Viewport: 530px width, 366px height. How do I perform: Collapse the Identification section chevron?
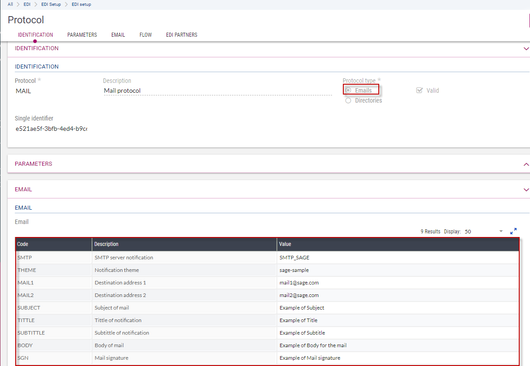coord(526,49)
